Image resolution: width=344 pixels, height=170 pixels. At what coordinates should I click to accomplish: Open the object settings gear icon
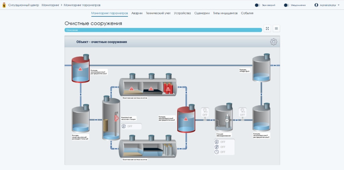(x=273, y=42)
